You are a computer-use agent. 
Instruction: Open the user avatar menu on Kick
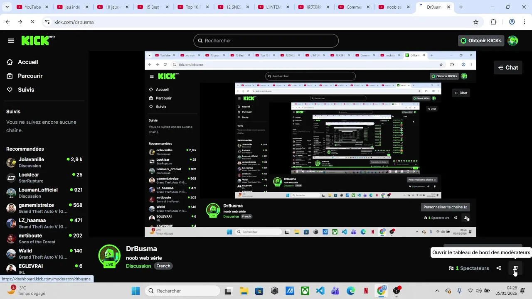pyautogui.click(x=513, y=41)
